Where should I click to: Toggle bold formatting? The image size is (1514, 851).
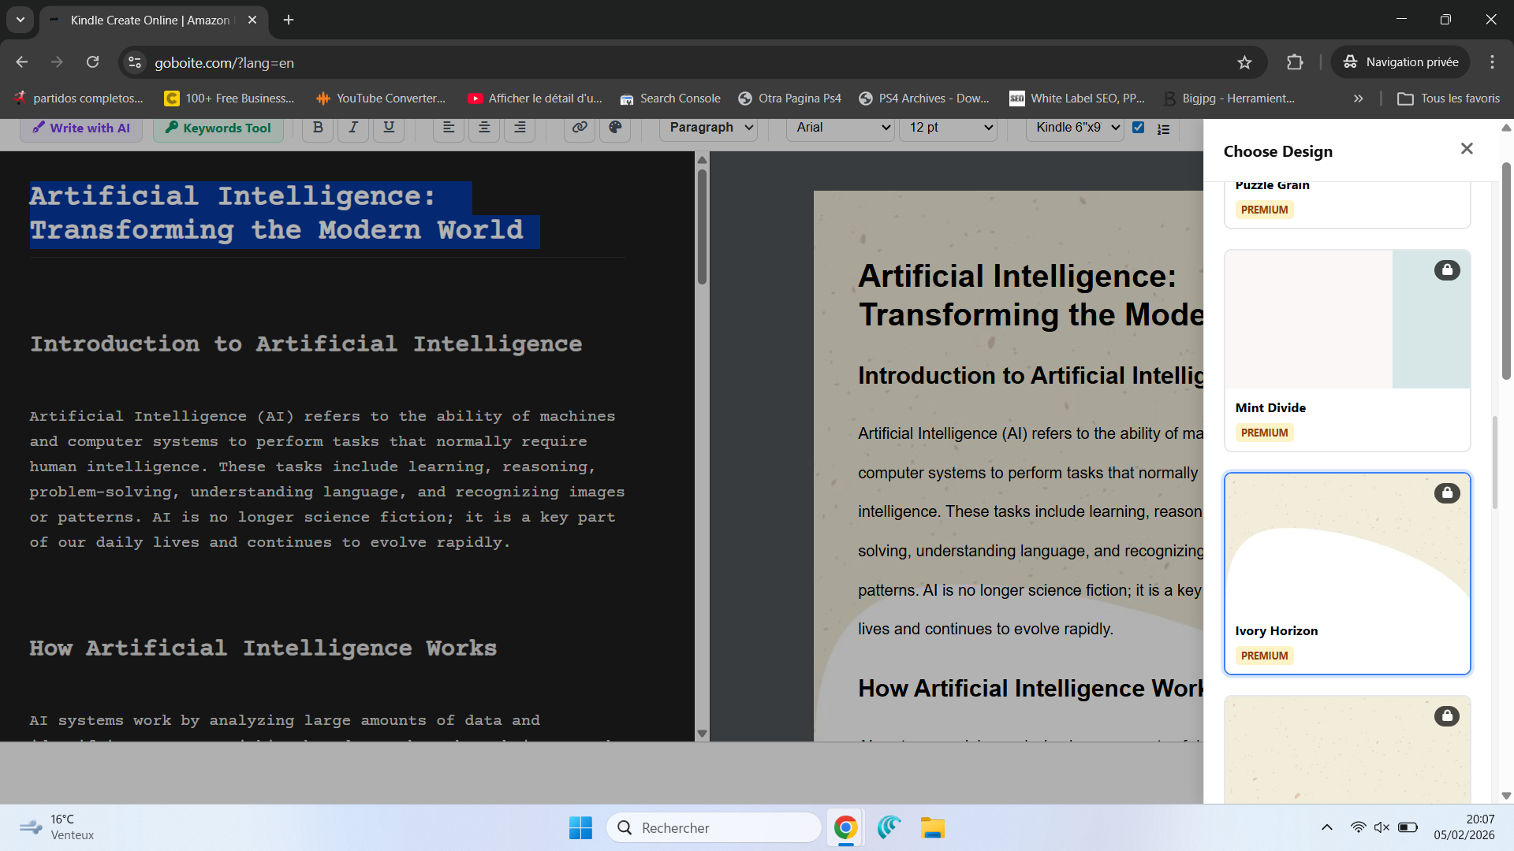(318, 128)
